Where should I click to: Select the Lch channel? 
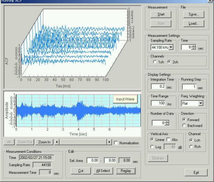click(x=191, y=140)
